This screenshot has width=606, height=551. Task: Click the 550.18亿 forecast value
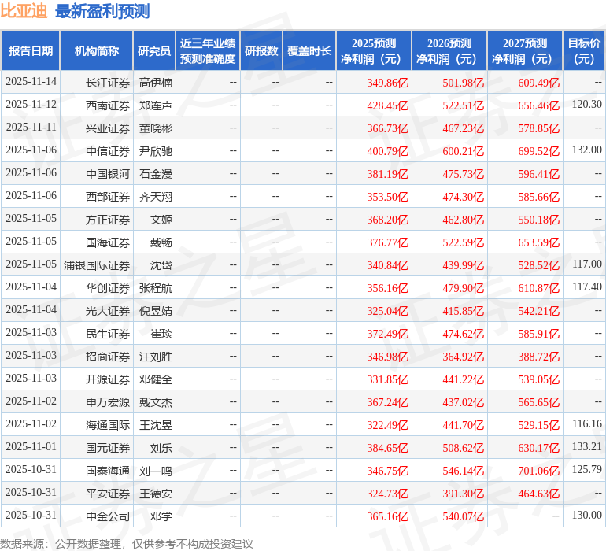(538, 220)
